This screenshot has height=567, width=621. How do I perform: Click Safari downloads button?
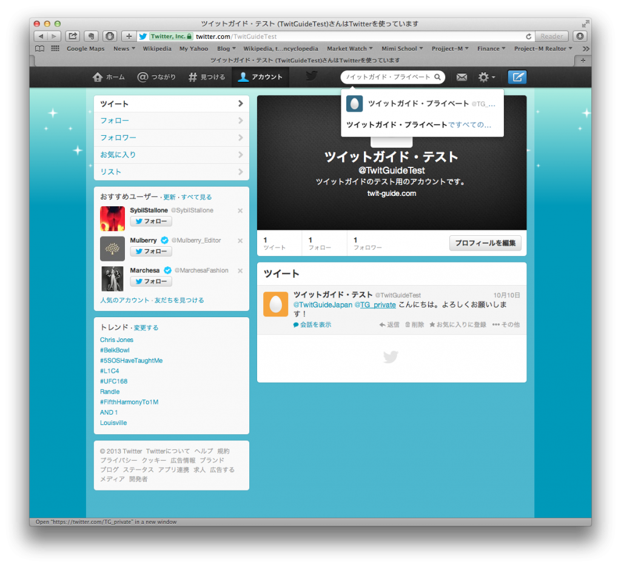pos(580,36)
